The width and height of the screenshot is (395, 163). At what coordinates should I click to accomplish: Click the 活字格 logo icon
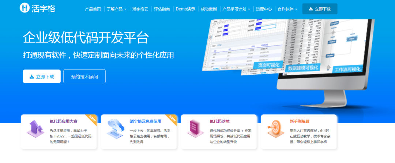[25, 7]
